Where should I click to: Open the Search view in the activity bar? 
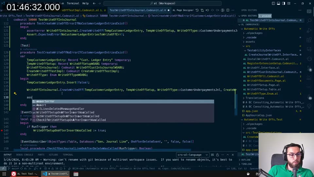(309, 20)
